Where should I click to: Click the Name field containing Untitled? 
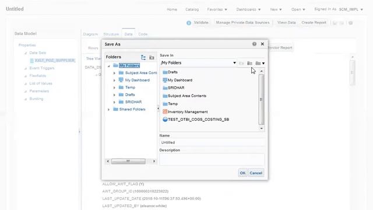[212, 142]
